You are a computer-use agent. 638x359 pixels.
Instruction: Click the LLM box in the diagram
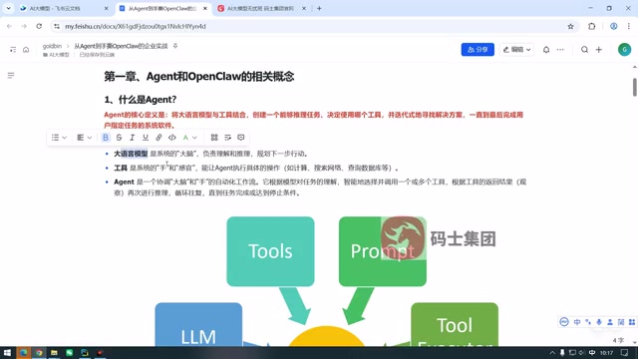click(198, 325)
